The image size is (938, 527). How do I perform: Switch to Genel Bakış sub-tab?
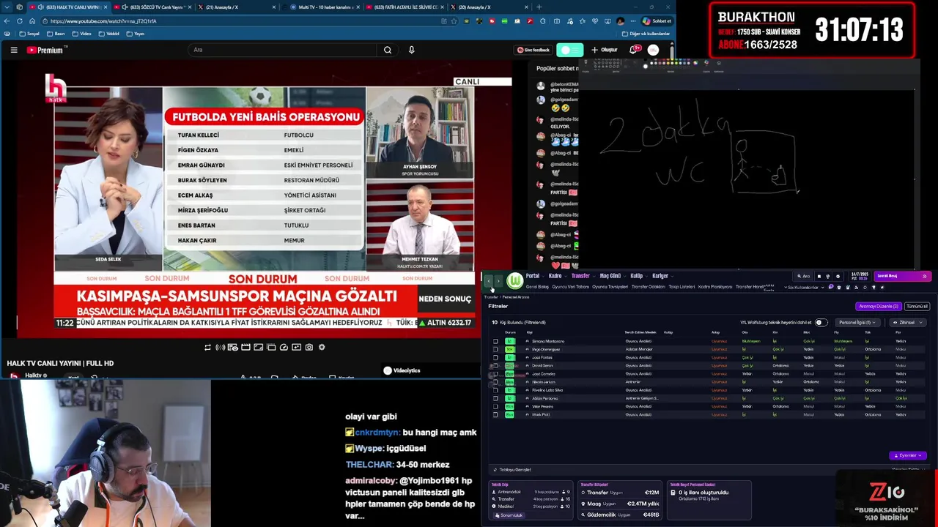[x=537, y=287]
